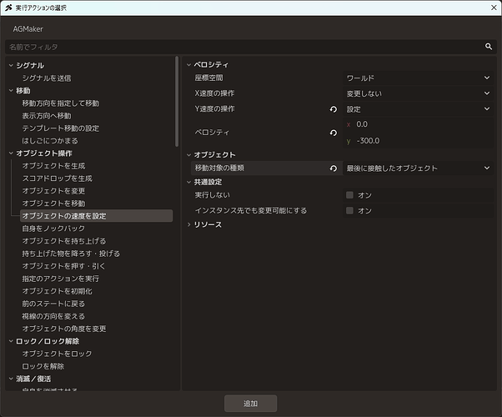The height and width of the screenshot is (417, 502).
Task: Select オブジェクトを初期化 action
Action: click(57, 291)
